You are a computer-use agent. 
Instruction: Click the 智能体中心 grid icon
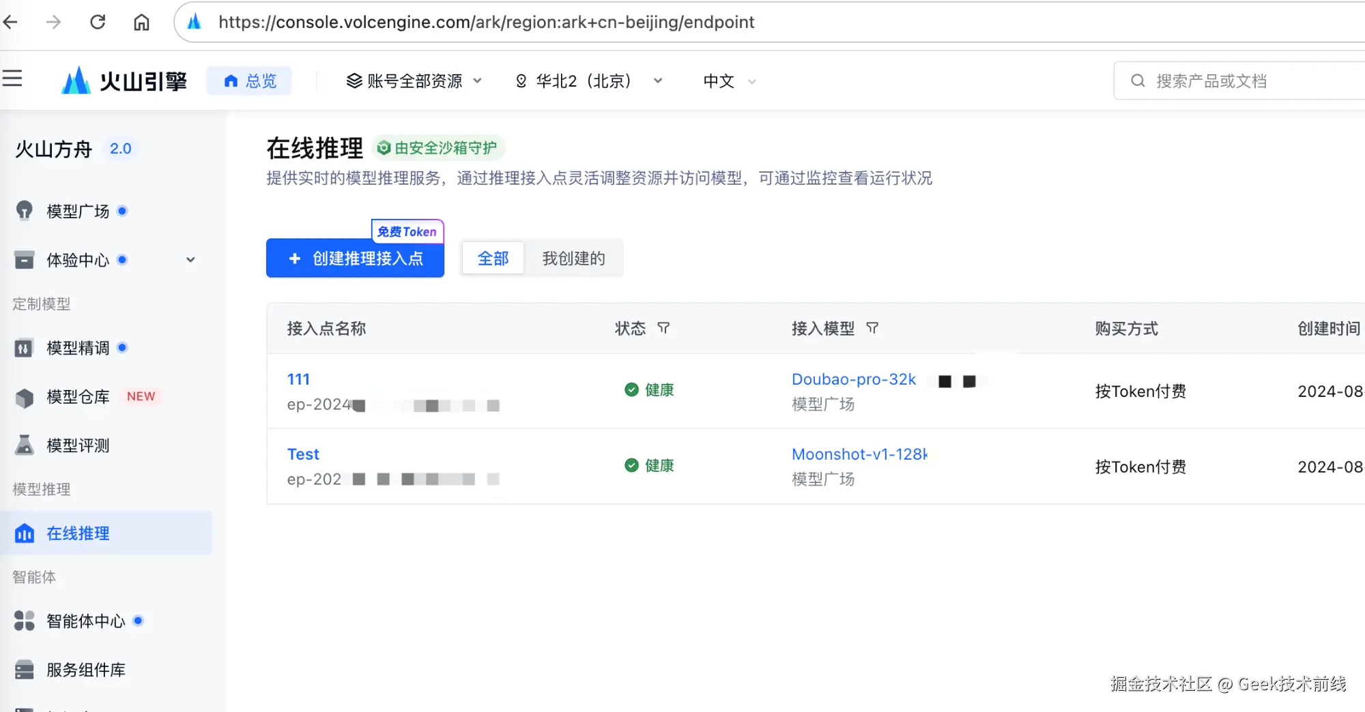pos(25,621)
